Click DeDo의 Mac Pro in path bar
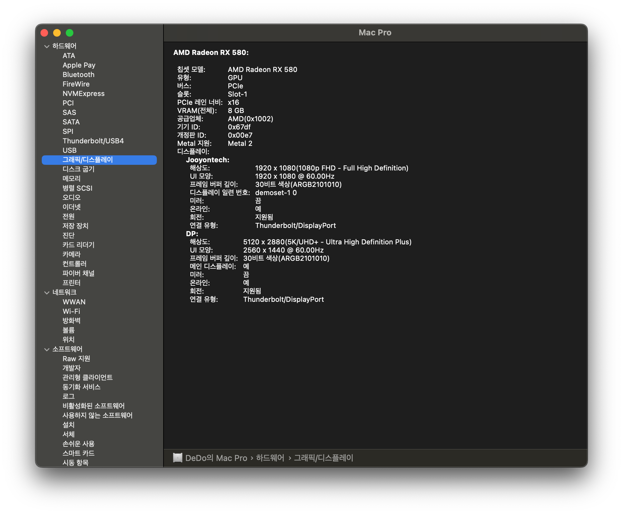623x514 pixels. click(216, 458)
